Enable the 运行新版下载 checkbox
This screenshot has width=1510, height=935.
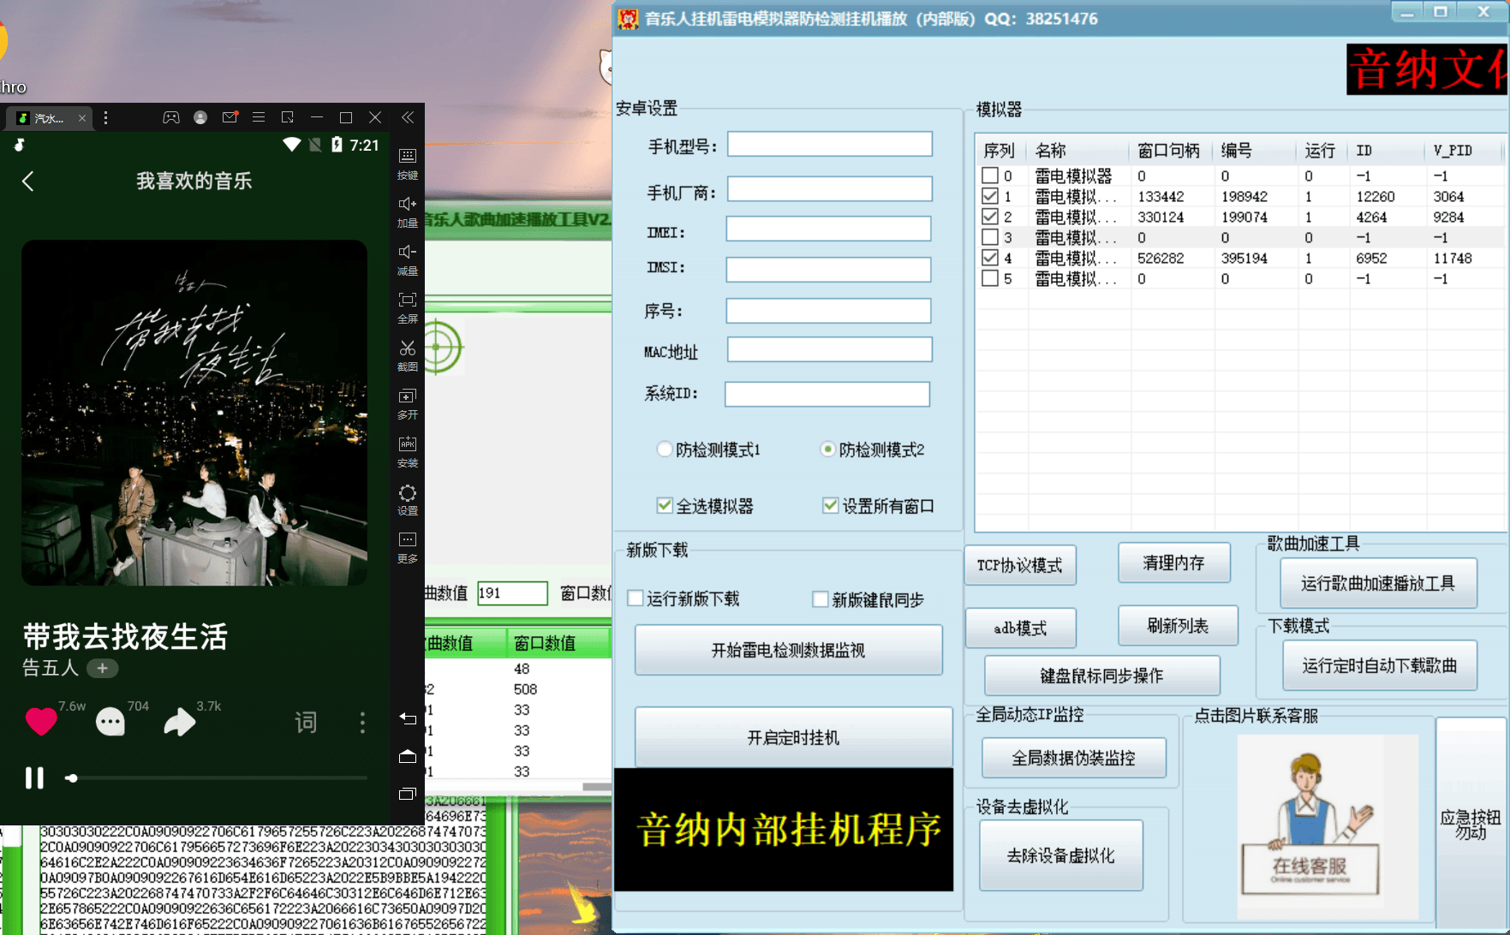tap(635, 599)
